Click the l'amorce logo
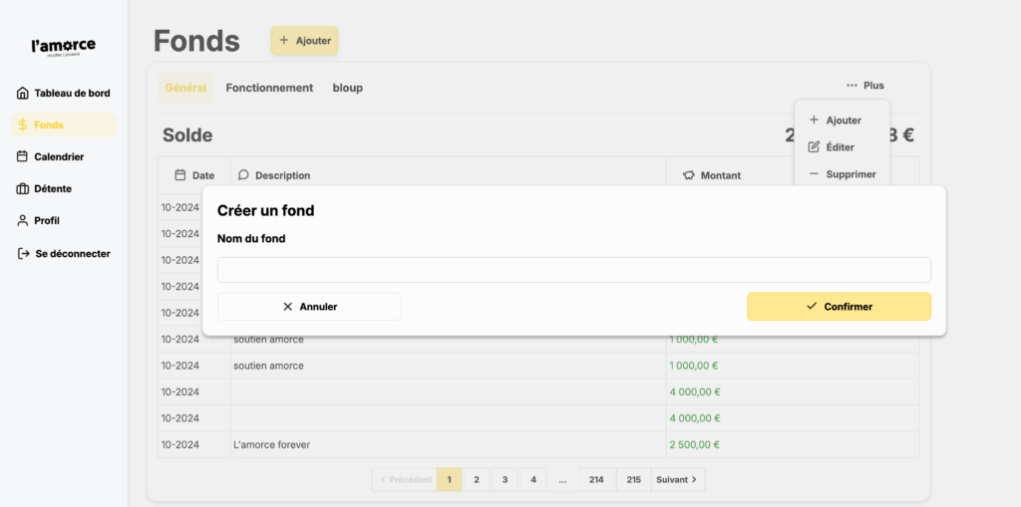Image resolution: width=1021 pixels, height=507 pixels. click(x=64, y=47)
